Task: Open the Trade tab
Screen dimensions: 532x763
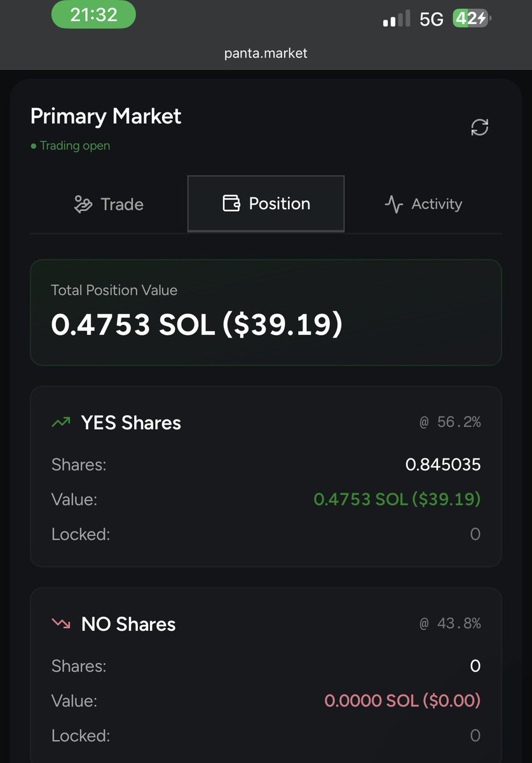Action: click(x=109, y=204)
